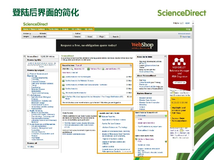Click the Manage Favorites green icon
Screen dimensions: 214x160
[x=100, y=117]
